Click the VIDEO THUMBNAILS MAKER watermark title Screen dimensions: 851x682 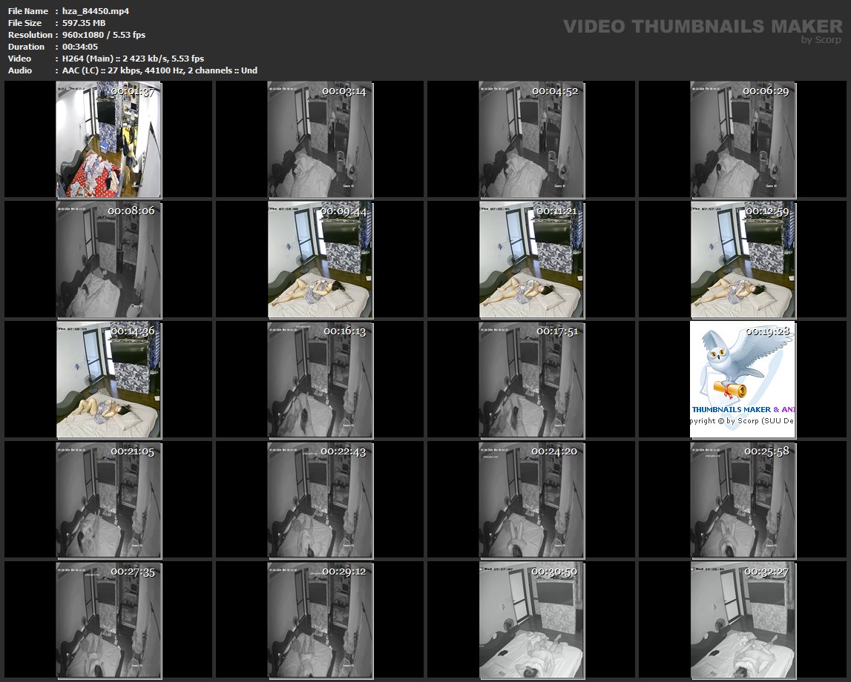[x=702, y=27]
